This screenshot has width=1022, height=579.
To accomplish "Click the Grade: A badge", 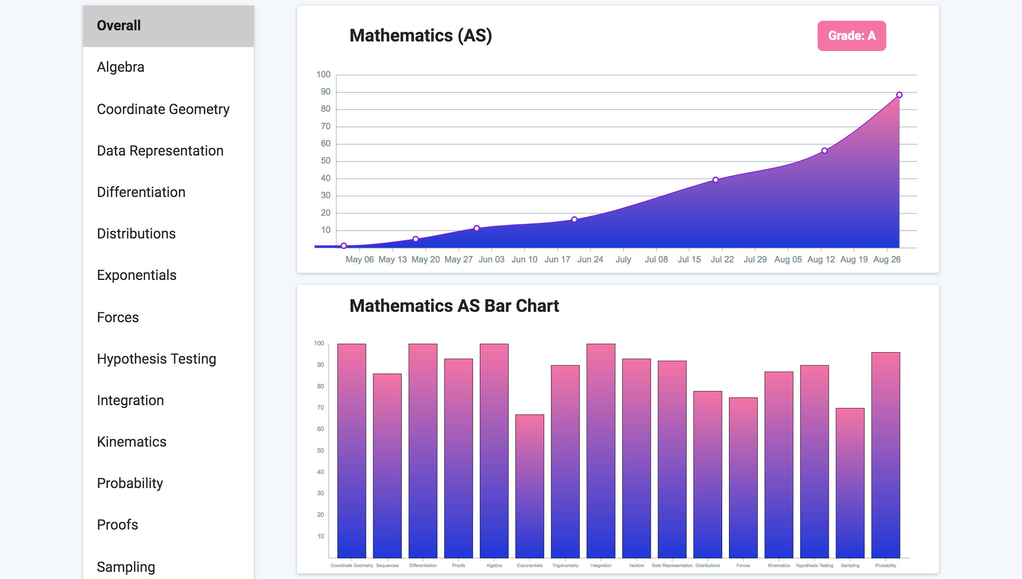I will [x=851, y=36].
